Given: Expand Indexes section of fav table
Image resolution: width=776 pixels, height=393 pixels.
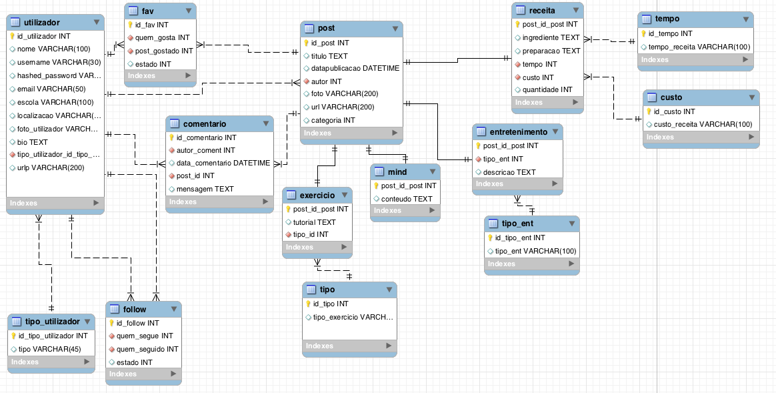Looking at the screenshot, I should (x=188, y=76).
